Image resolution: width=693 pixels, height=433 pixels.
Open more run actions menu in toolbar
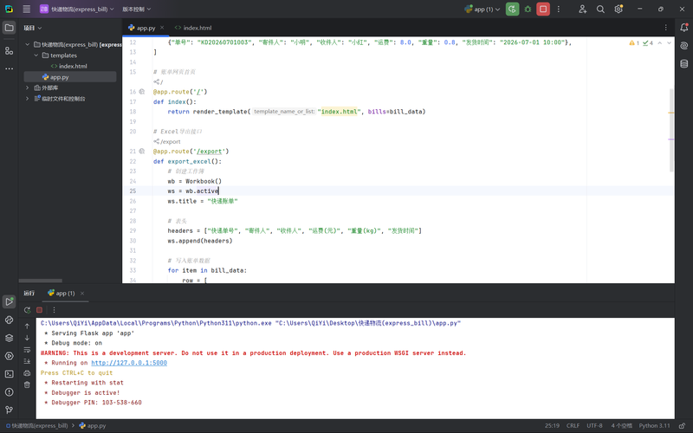click(x=559, y=9)
